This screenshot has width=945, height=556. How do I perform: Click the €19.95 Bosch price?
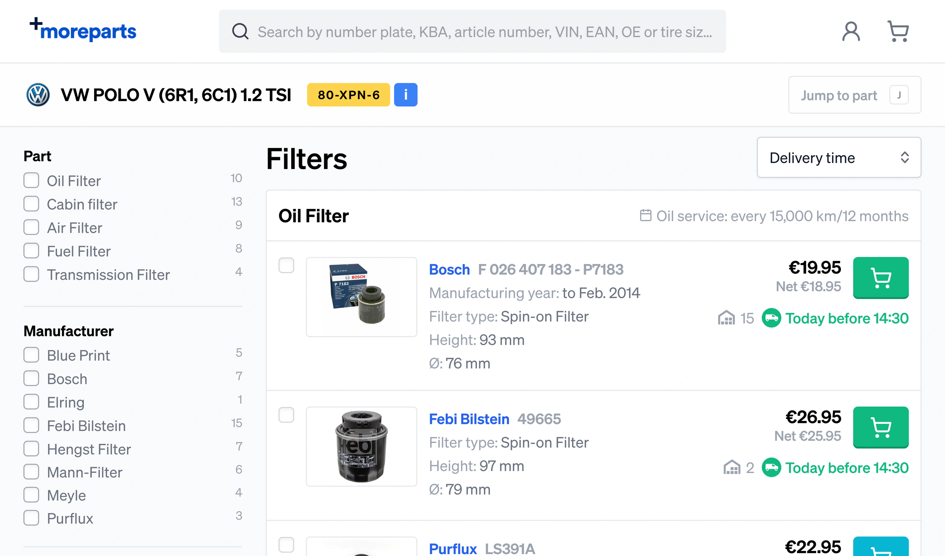point(815,267)
